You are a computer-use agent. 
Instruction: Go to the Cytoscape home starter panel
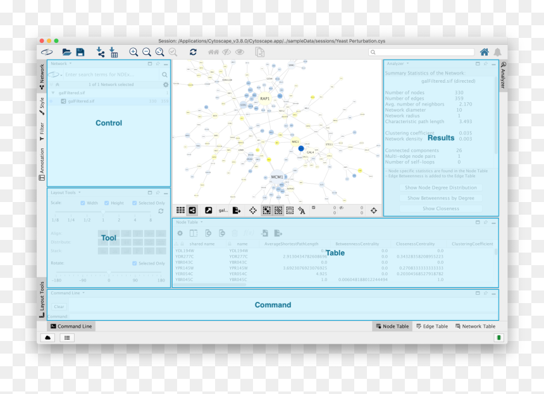485,52
